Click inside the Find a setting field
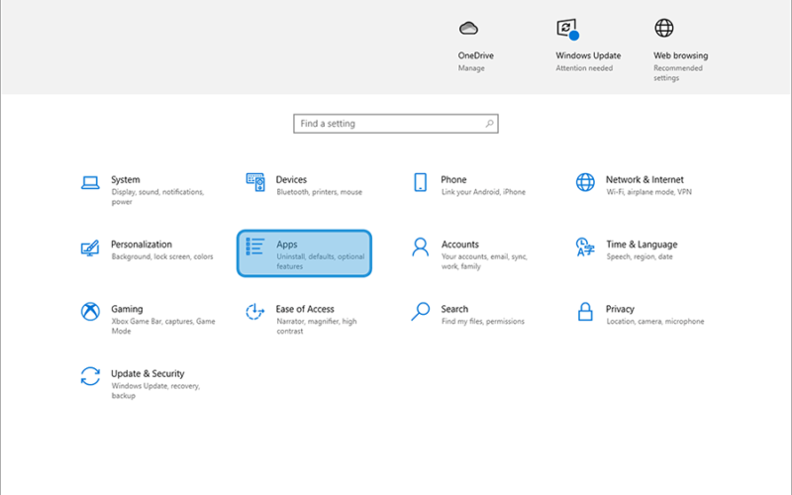Image resolution: width=792 pixels, height=495 pixels. click(395, 123)
